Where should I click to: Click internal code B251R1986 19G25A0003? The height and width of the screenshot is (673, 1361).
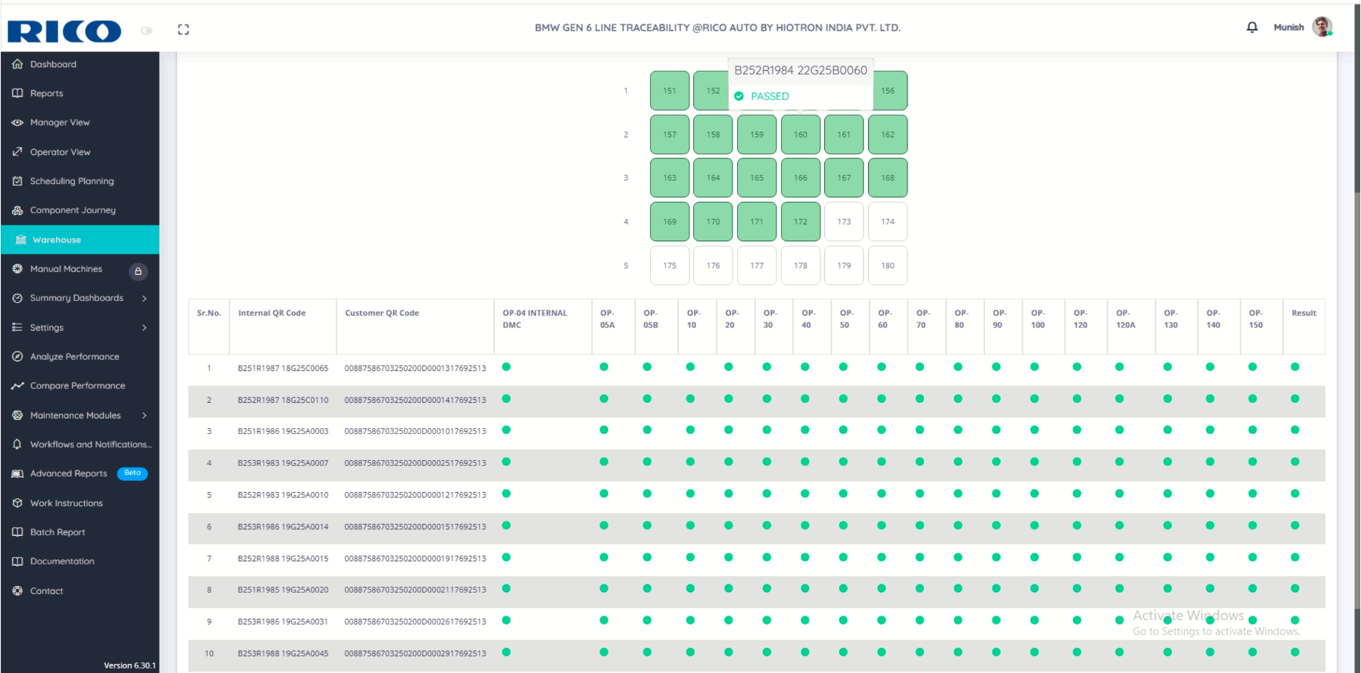pos(283,432)
